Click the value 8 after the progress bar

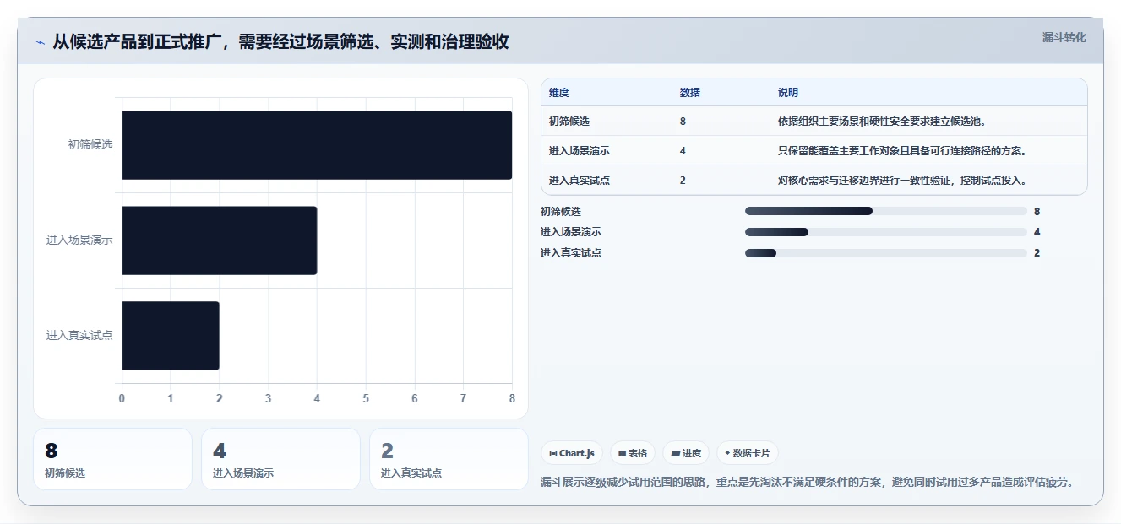[1037, 212]
